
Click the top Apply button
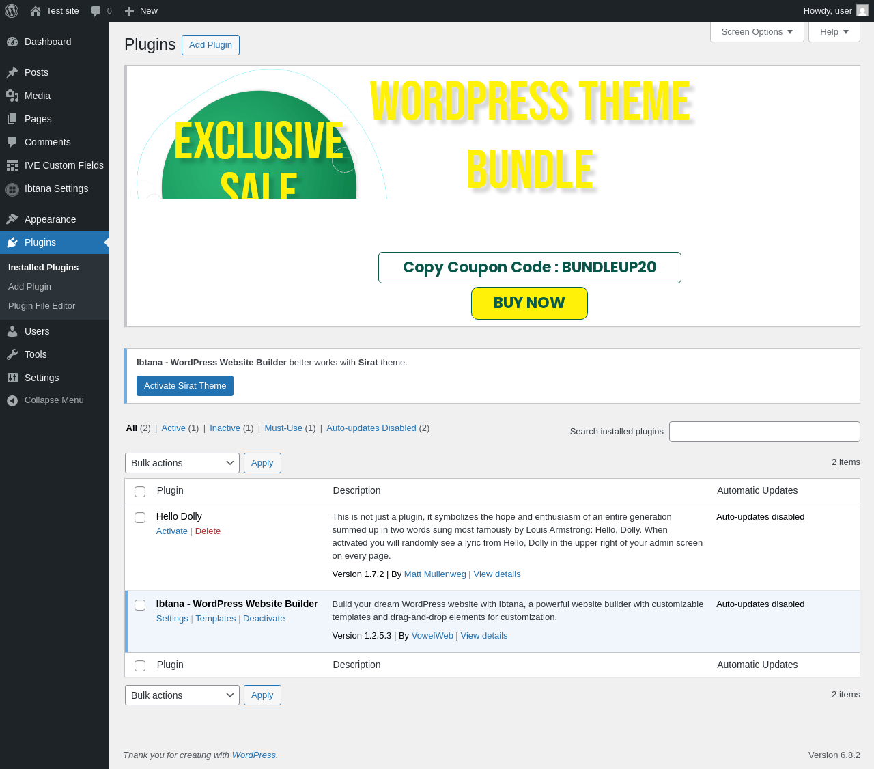click(262, 463)
